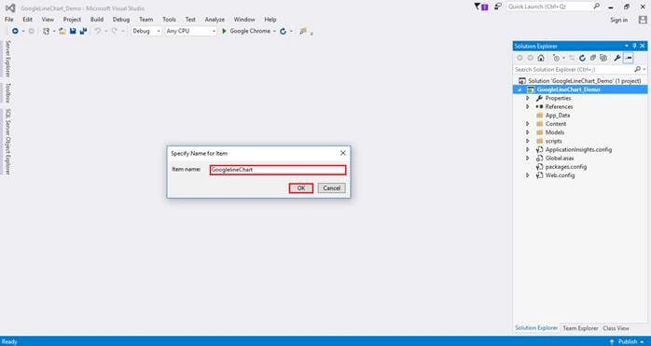Click the account avatar icon near Sign in

click(x=643, y=20)
